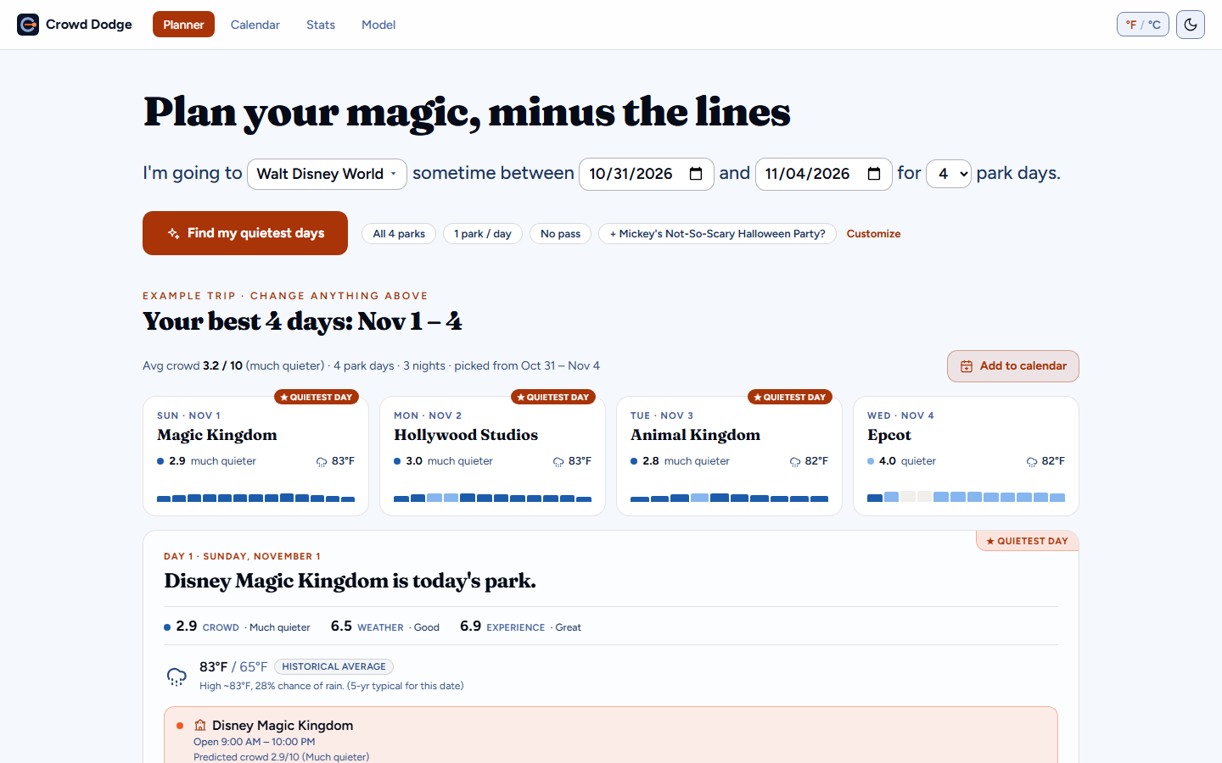Select Sun Nov 1 Magic Kingdom card

[x=255, y=456]
